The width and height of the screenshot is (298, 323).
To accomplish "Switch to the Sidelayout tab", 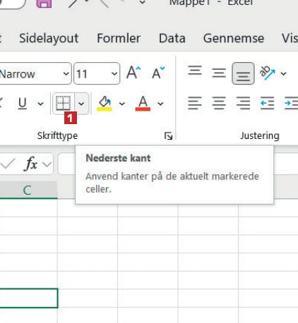I will 49,38.
